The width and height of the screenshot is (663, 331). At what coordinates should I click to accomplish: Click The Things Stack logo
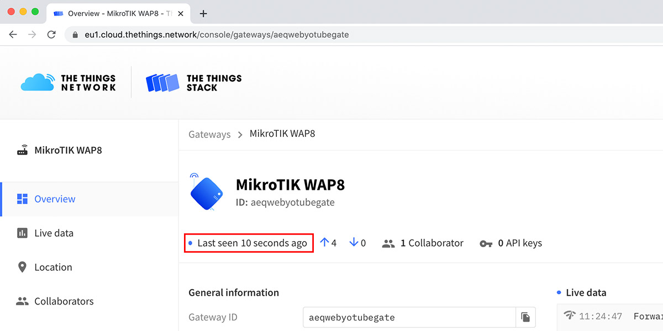[x=194, y=83]
